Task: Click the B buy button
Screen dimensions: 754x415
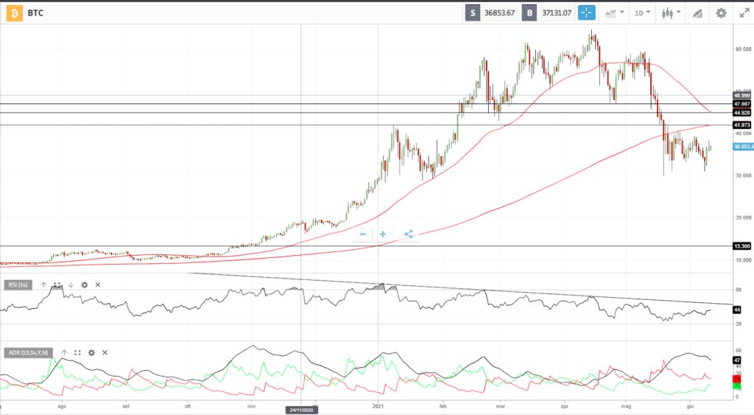Action: [x=529, y=13]
